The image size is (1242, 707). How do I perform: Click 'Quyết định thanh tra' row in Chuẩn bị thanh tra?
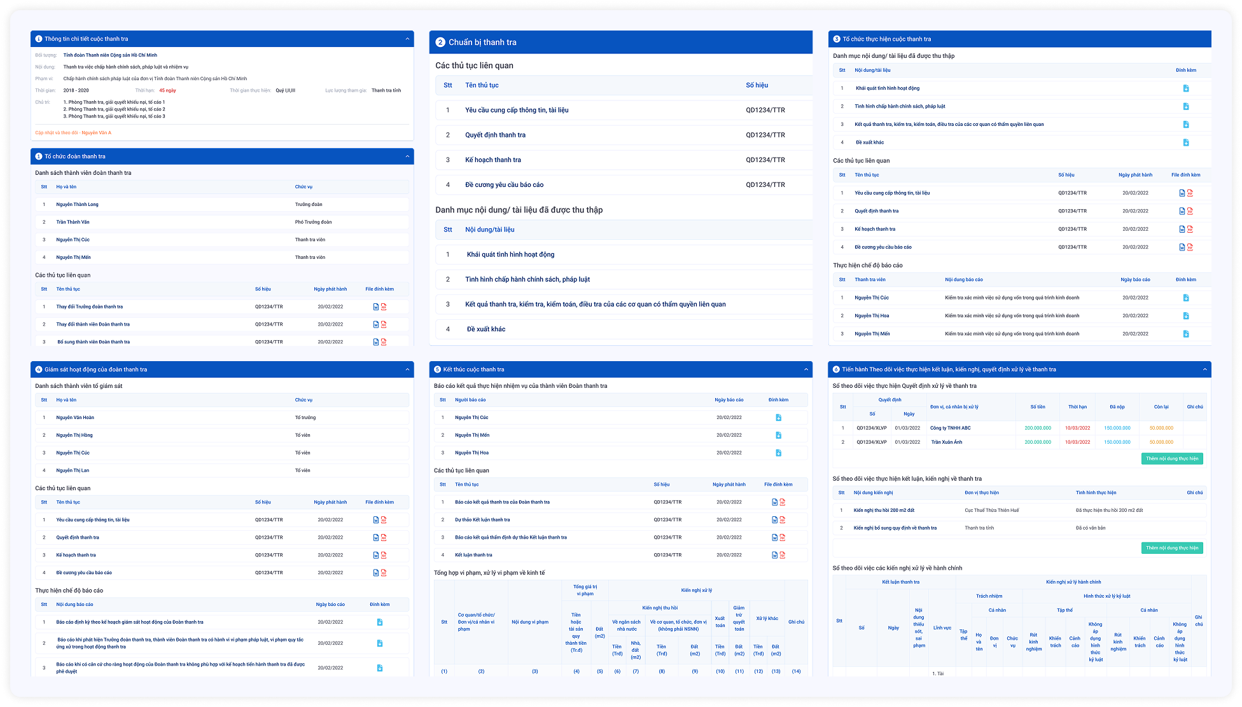click(495, 135)
